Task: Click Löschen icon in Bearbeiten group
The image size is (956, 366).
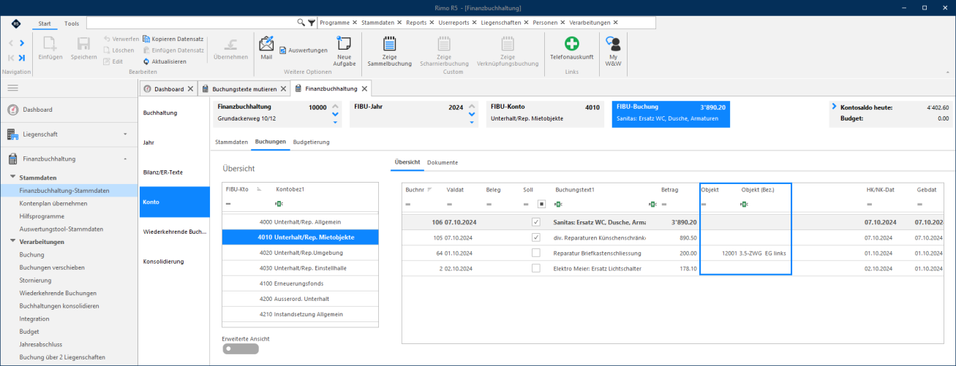Action: pyautogui.click(x=107, y=50)
